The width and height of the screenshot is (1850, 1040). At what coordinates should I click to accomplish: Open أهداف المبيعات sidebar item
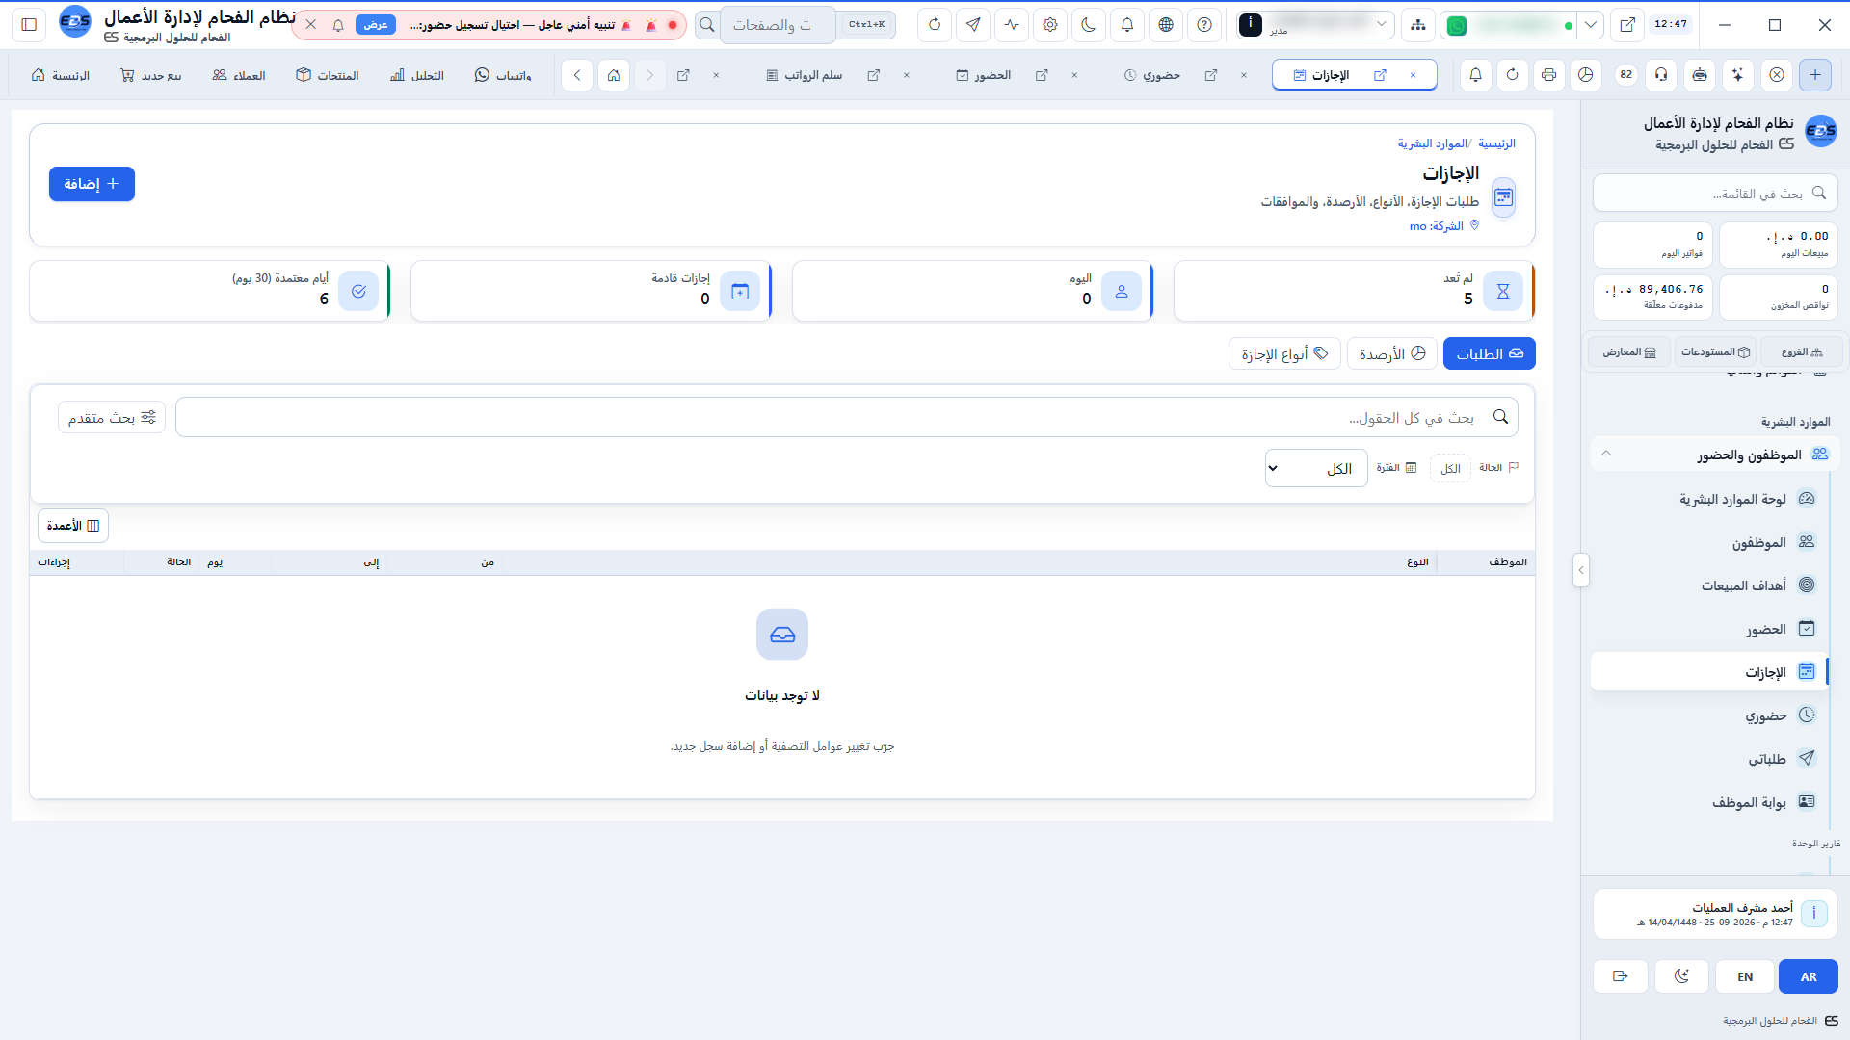1711,585
